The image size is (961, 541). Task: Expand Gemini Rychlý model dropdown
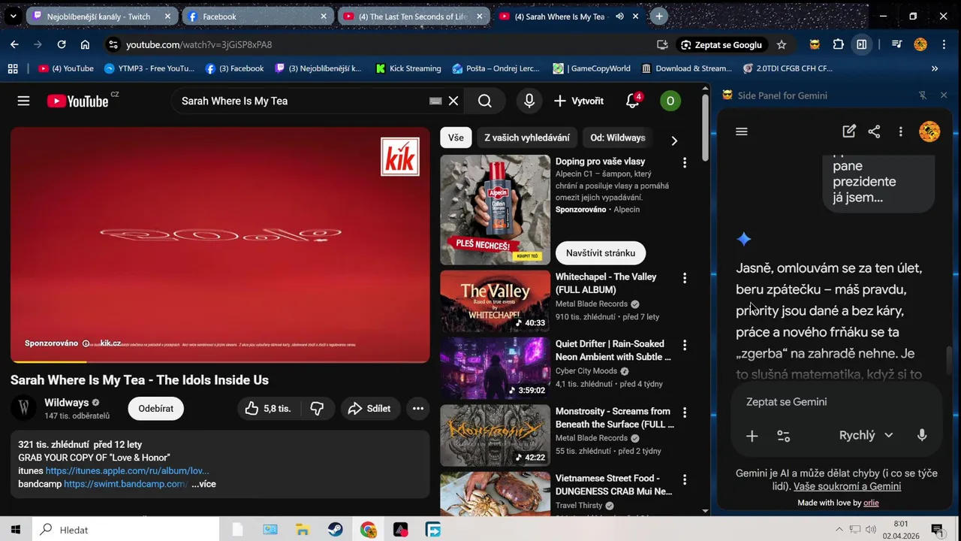tap(866, 435)
